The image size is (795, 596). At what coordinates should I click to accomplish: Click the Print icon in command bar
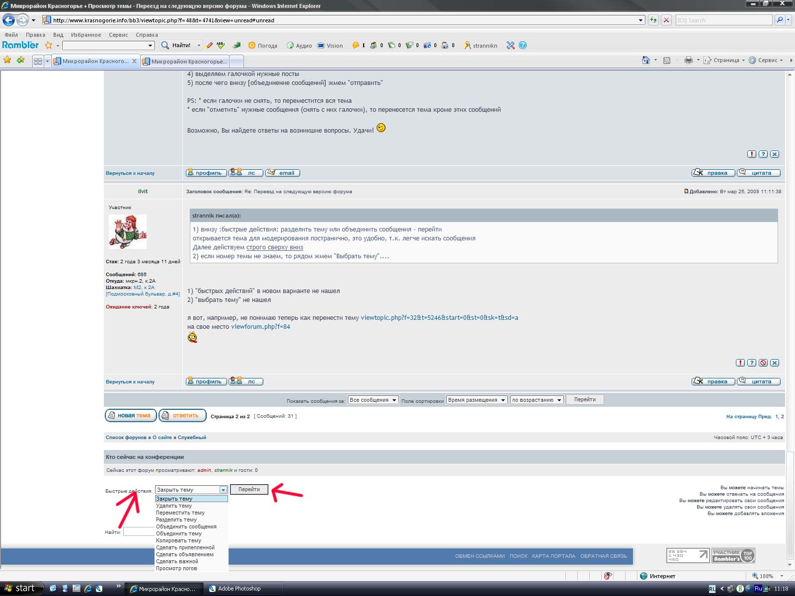(689, 60)
